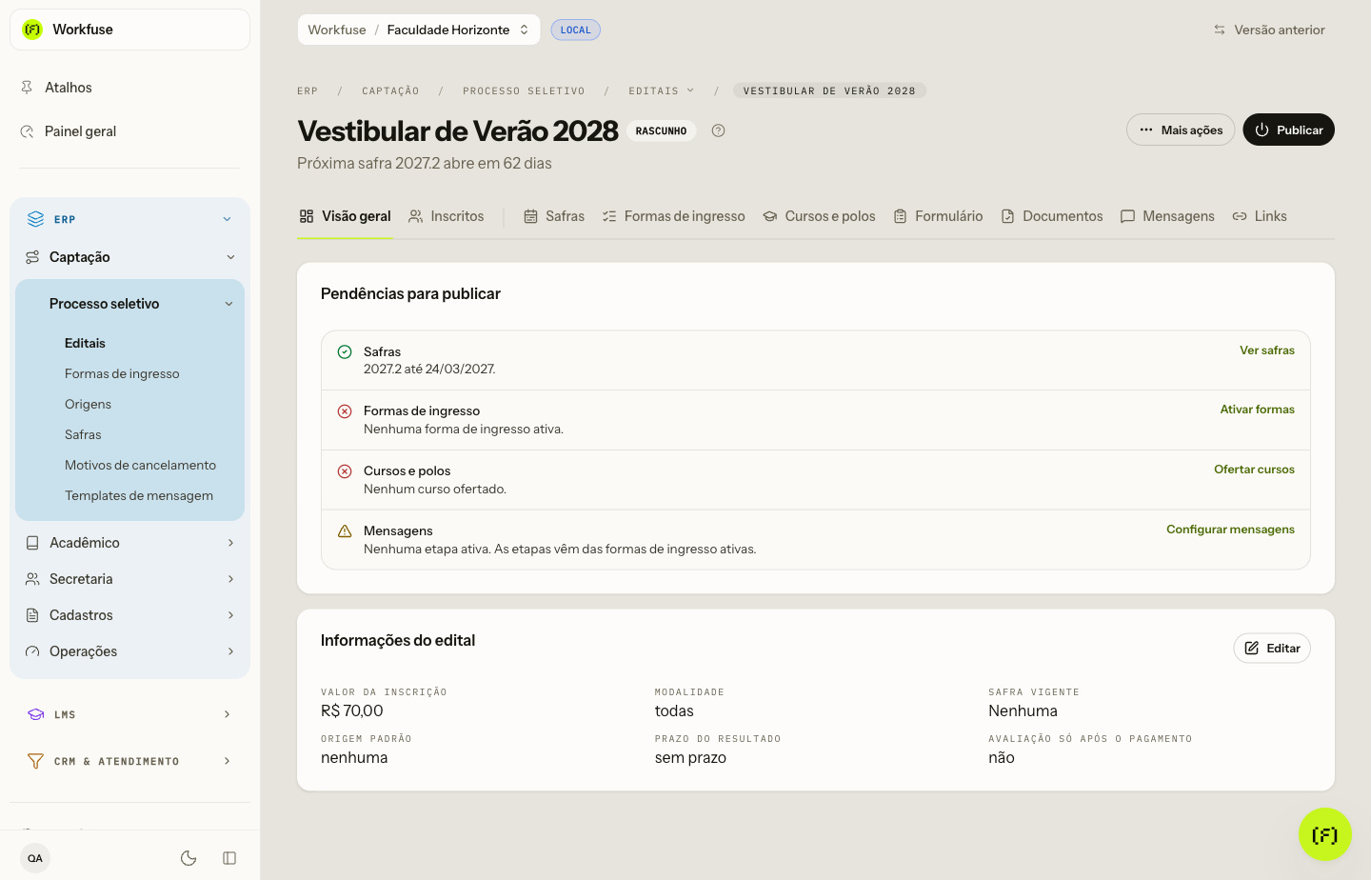Image resolution: width=1371 pixels, height=880 pixels.
Task: Click Editar in Informações do edital
Action: [x=1272, y=649]
